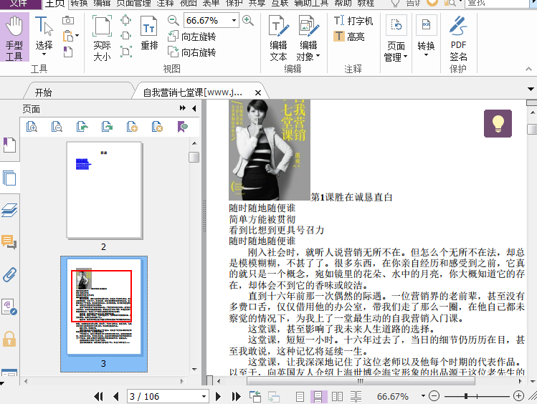Open the Layers sidebar panel
Screen dimensions: 537x404
pyautogui.click(x=9, y=210)
